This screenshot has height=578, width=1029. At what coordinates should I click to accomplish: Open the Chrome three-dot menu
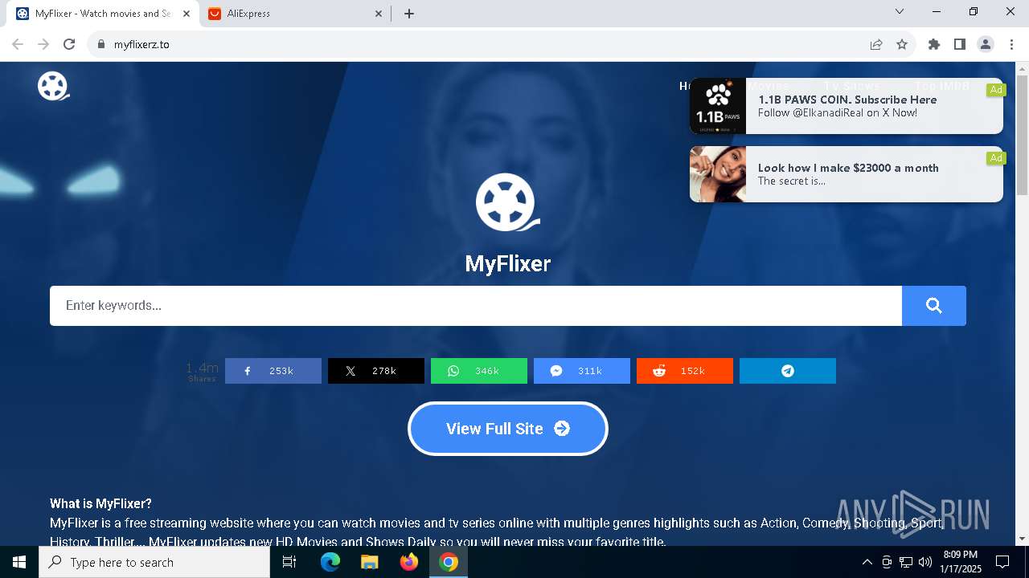click(1011, 44)
